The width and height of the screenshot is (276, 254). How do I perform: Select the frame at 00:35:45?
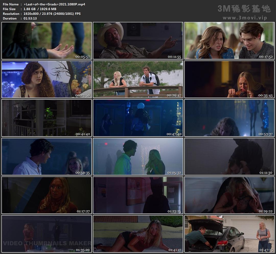[229, 79]
